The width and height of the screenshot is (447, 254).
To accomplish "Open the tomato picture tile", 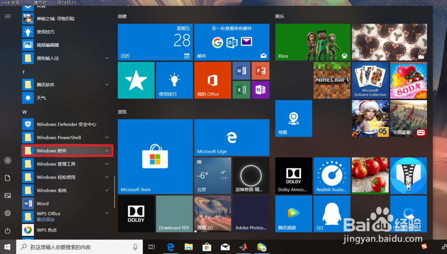I will tap(370, 176).
